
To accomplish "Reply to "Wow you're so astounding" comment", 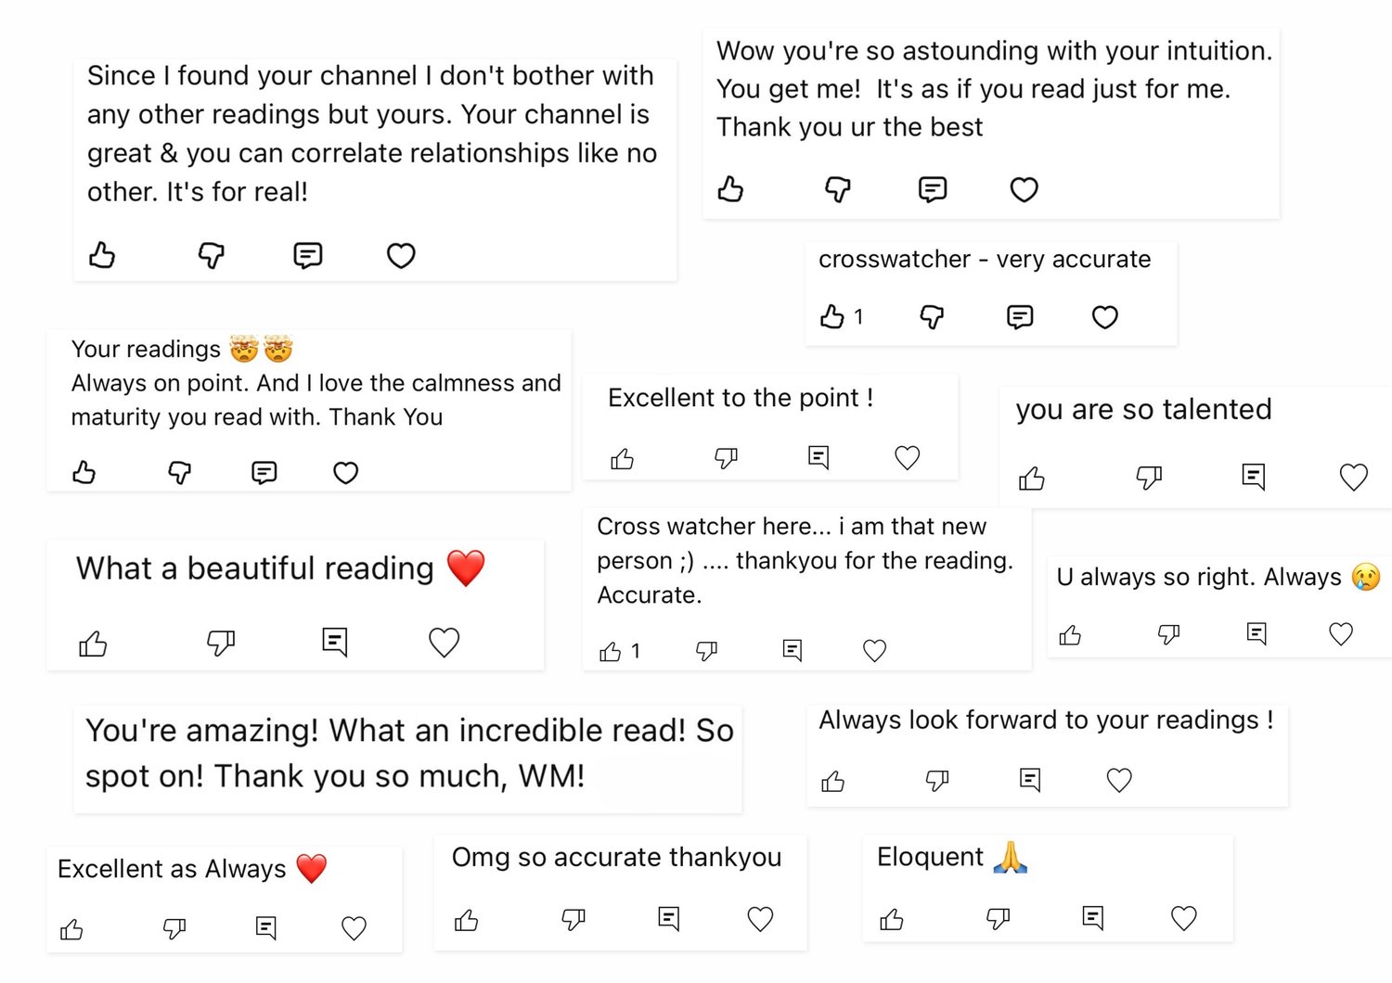I will (932, 189).
